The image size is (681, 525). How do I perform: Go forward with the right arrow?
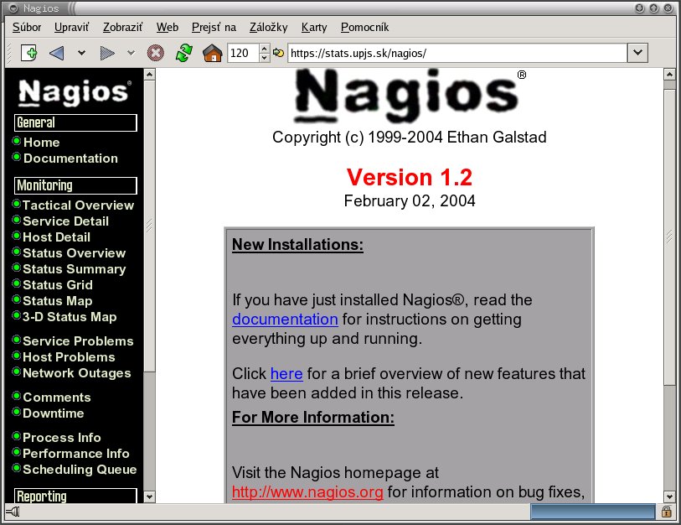[x=107, y=53]
